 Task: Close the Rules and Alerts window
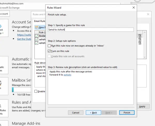148,14
